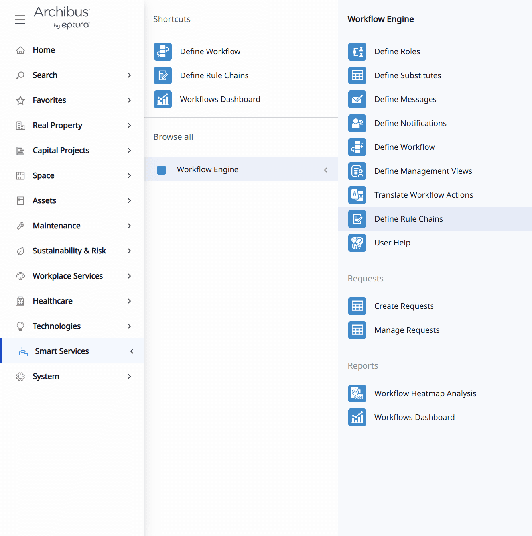Expand the Search menu chevron

129,75
